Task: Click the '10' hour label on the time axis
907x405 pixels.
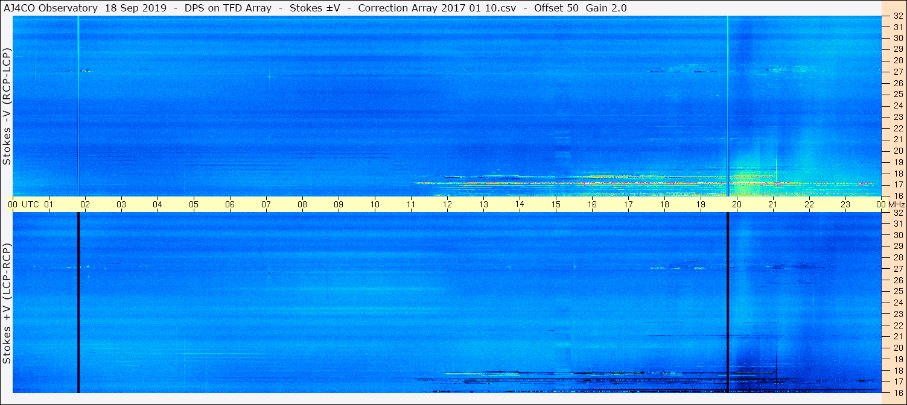Action: click(x=375, y=204)
